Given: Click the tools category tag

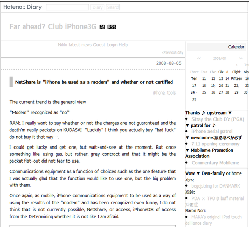Looking at the screenshot, I should click(171, 93).
